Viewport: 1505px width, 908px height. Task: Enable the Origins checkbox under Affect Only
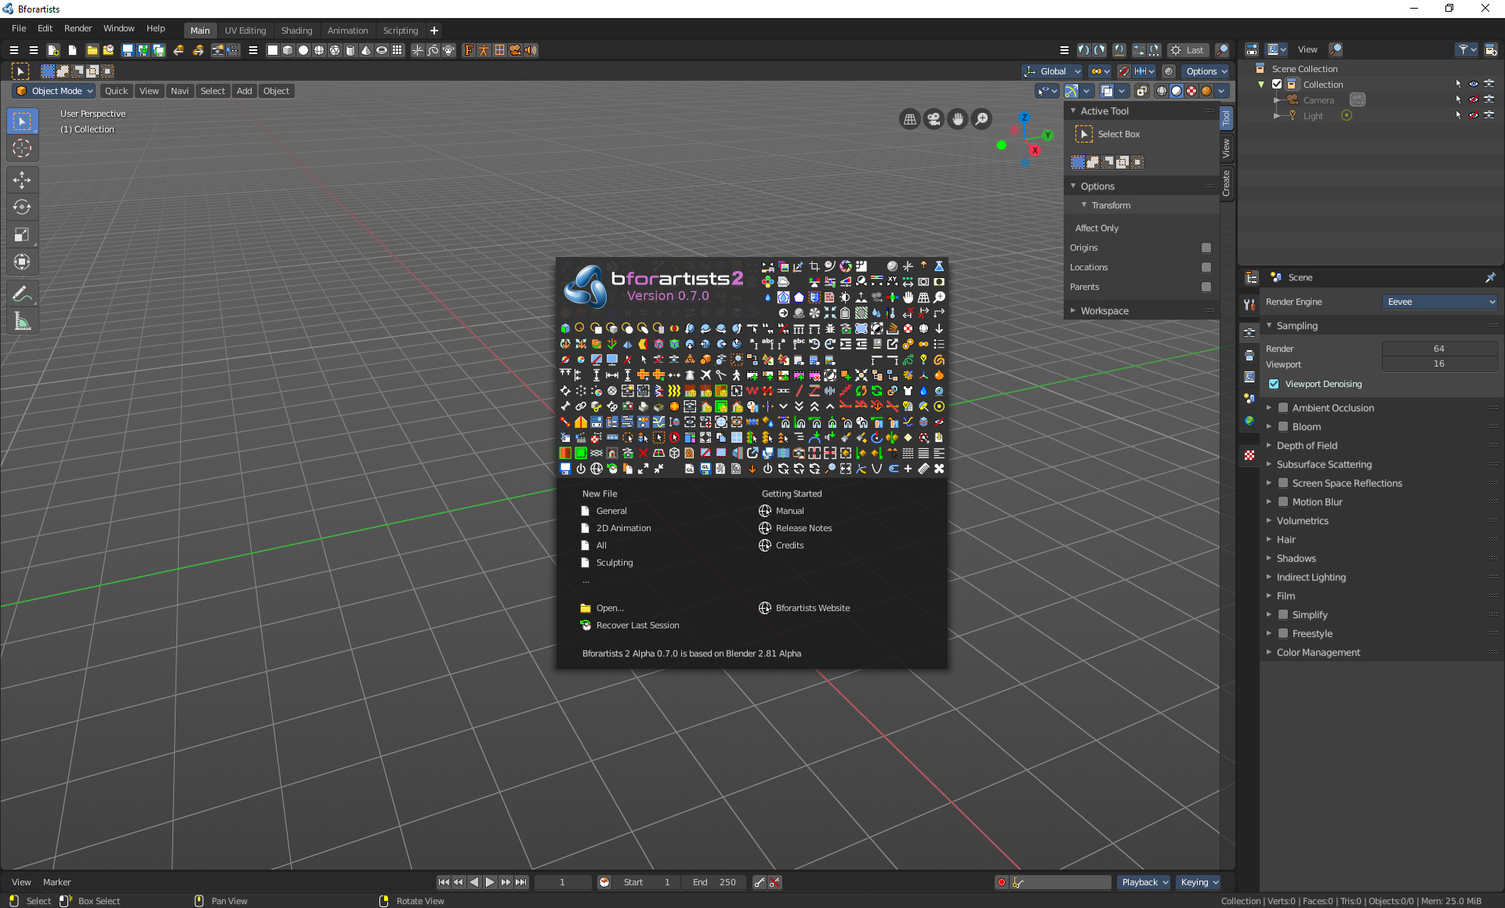[1206, 248]
